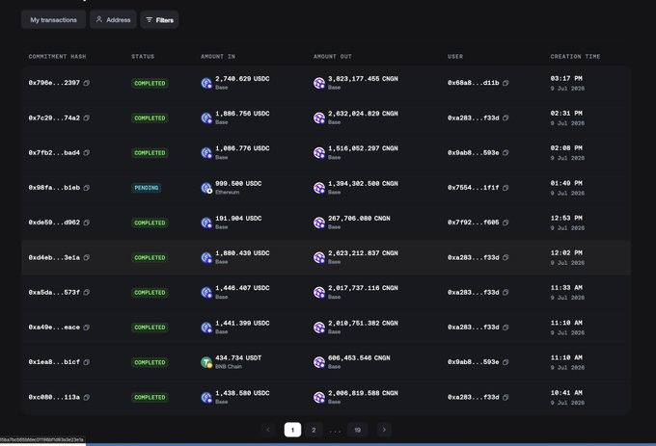The image size is (656, 446).
Task: Open transaction hash 0x98fa...b1eb
Action: pos(54,188)
